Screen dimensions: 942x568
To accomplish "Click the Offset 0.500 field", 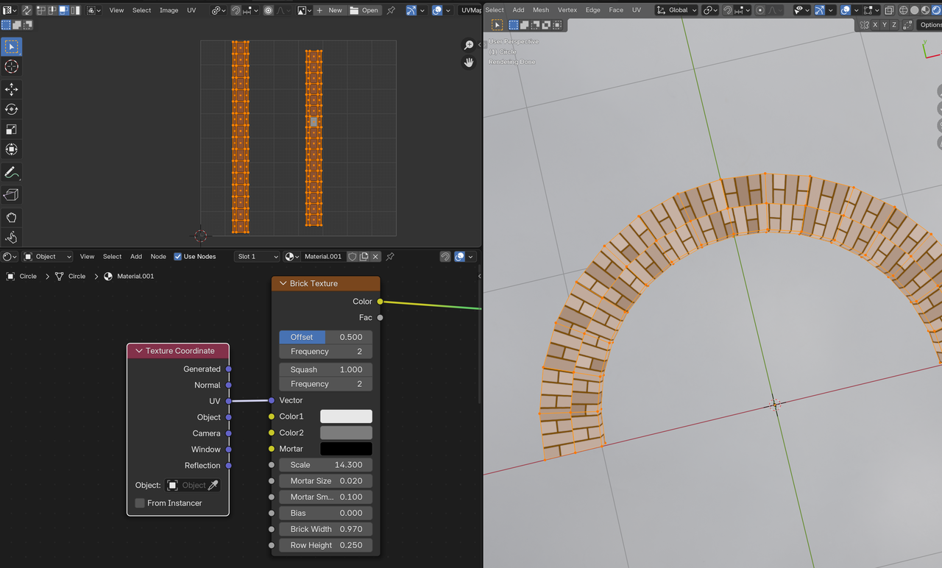I will [326, 337].
